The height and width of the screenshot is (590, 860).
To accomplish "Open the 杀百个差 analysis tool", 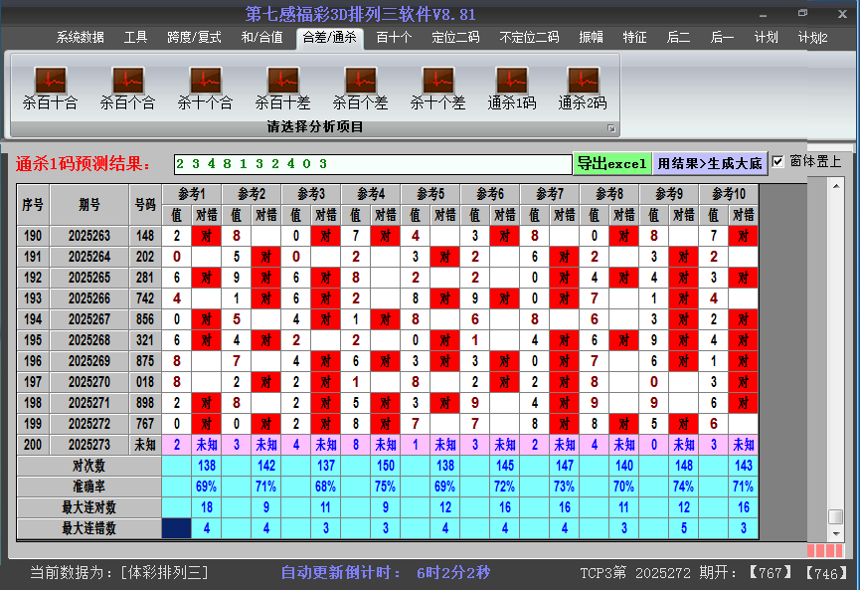I will click(x=360, y=88).
